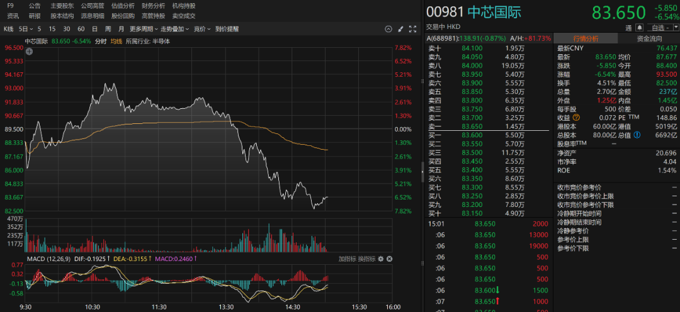Click A-share quote 688981 link
The width and height of the screenshot is (680, 312).
pyautogui.click(x=465, y=38)
